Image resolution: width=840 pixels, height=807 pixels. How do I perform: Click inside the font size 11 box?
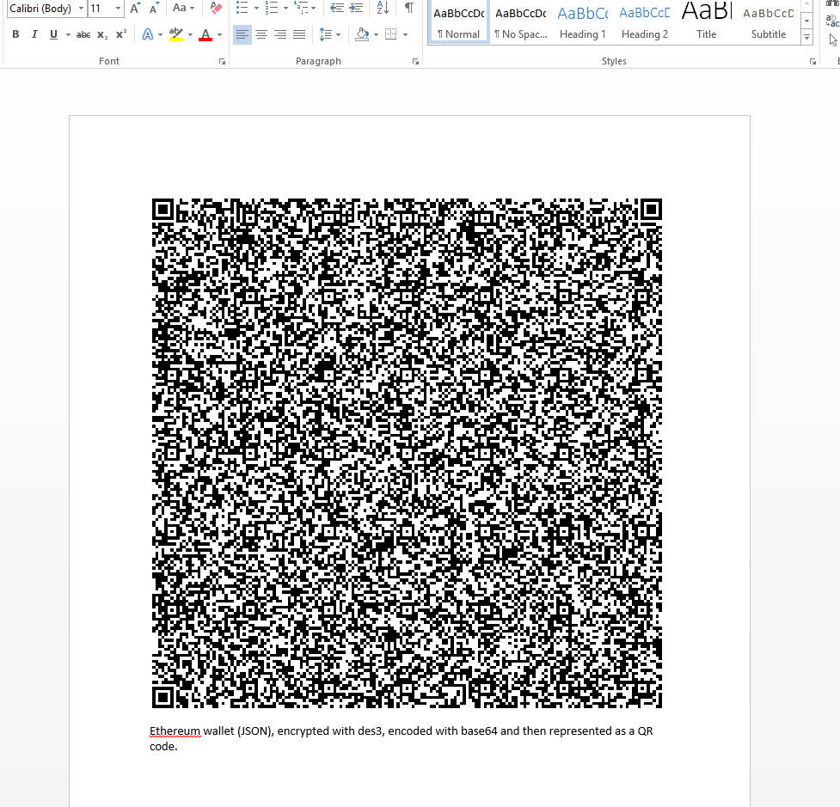101,9
